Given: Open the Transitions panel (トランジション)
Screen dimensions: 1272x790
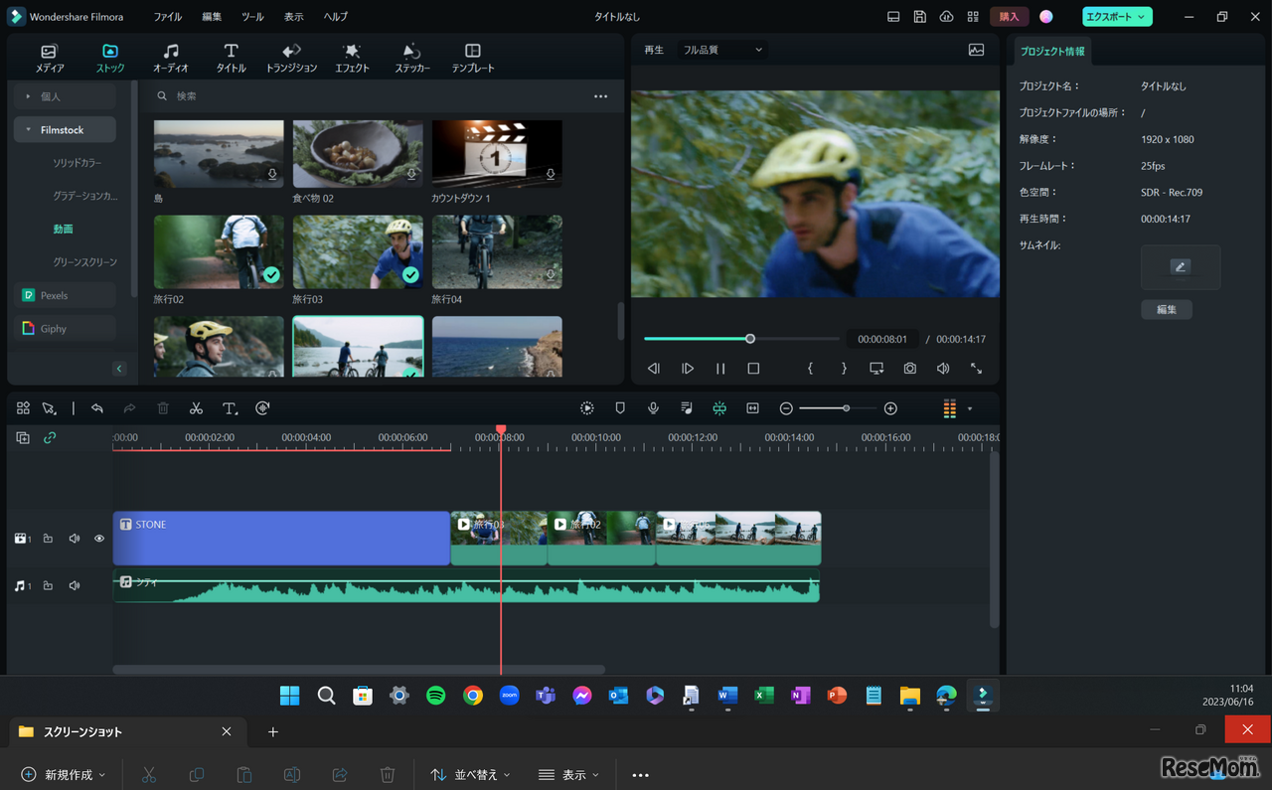Looking at the screenshot, I should pyautogui.click(x=291, y=58).
